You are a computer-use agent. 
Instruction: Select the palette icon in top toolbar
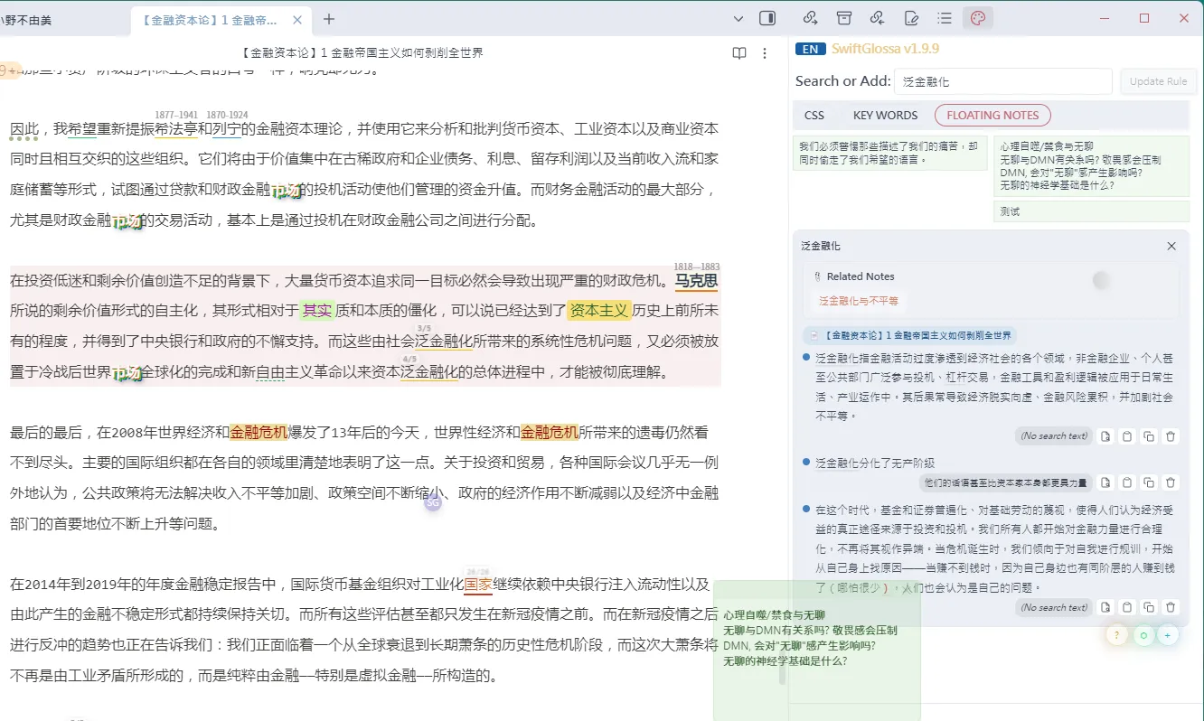(x=977, y=18)
